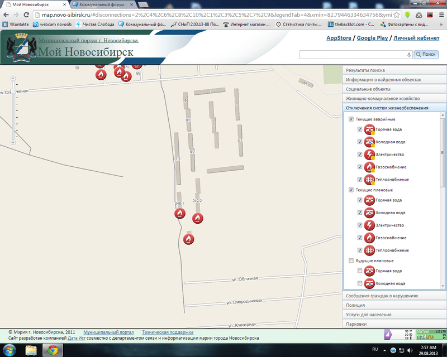The width and height of the screenshot is (447, 357).
Task: Click the emergency Газоснабжение flame icon
Action: click(369, 167)
